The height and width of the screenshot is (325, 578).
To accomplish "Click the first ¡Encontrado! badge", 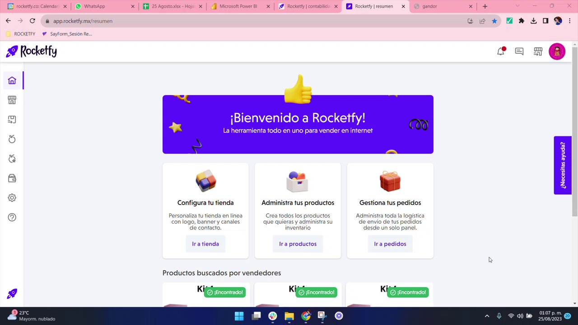I will point(225,292).
